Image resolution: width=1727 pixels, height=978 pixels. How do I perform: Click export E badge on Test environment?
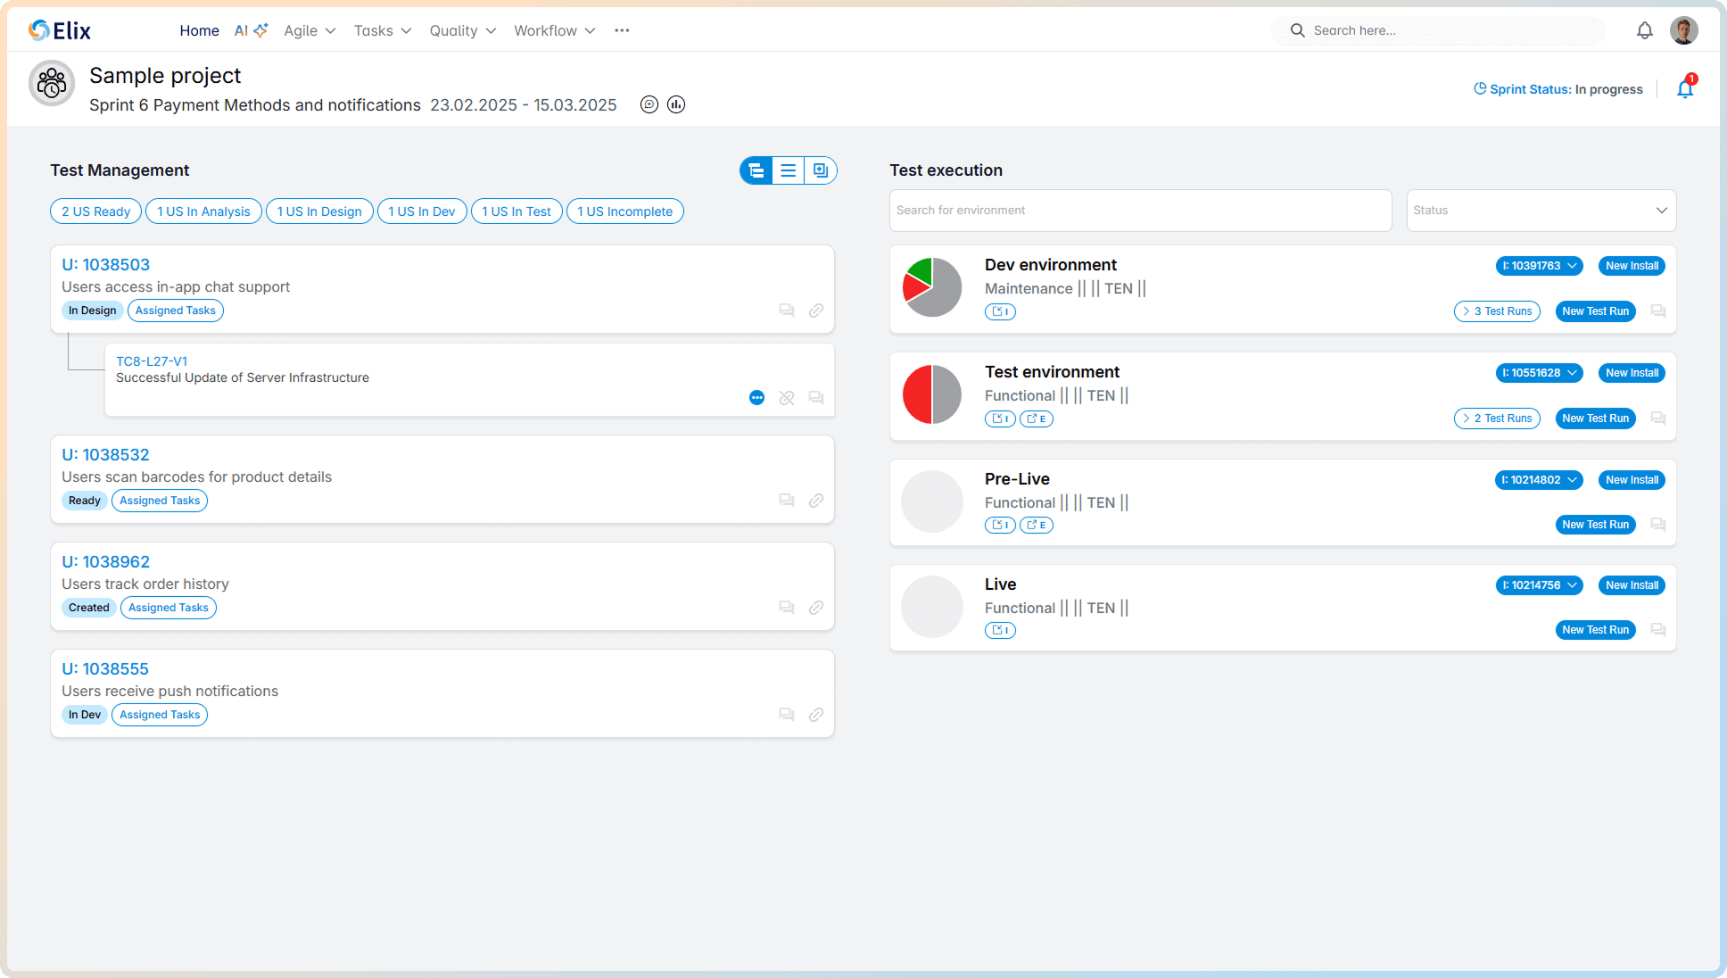pos(1037,419)
